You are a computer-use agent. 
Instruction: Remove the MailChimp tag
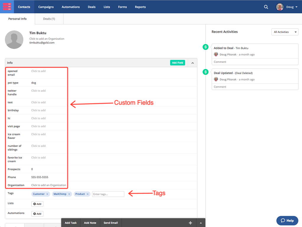pos(69,194)
